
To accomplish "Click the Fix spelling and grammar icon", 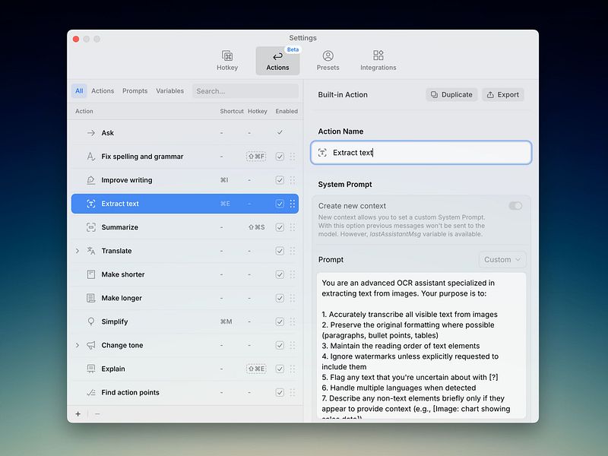I will tap(90, 157).
